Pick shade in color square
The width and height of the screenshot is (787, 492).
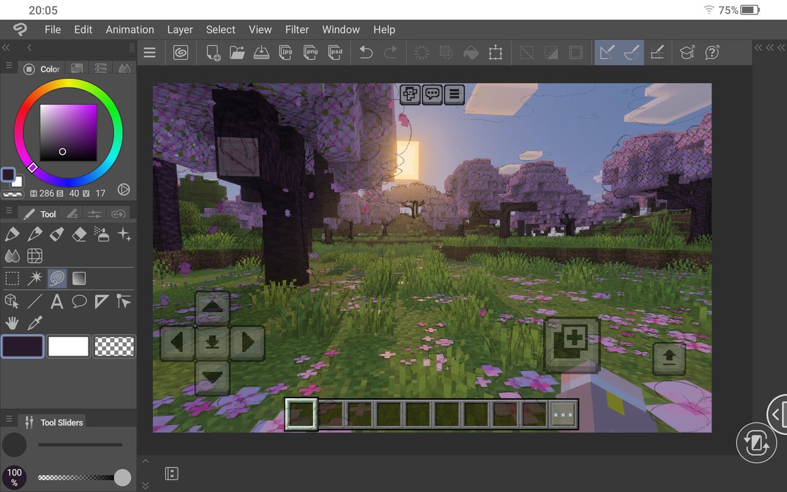coord(68,133)
